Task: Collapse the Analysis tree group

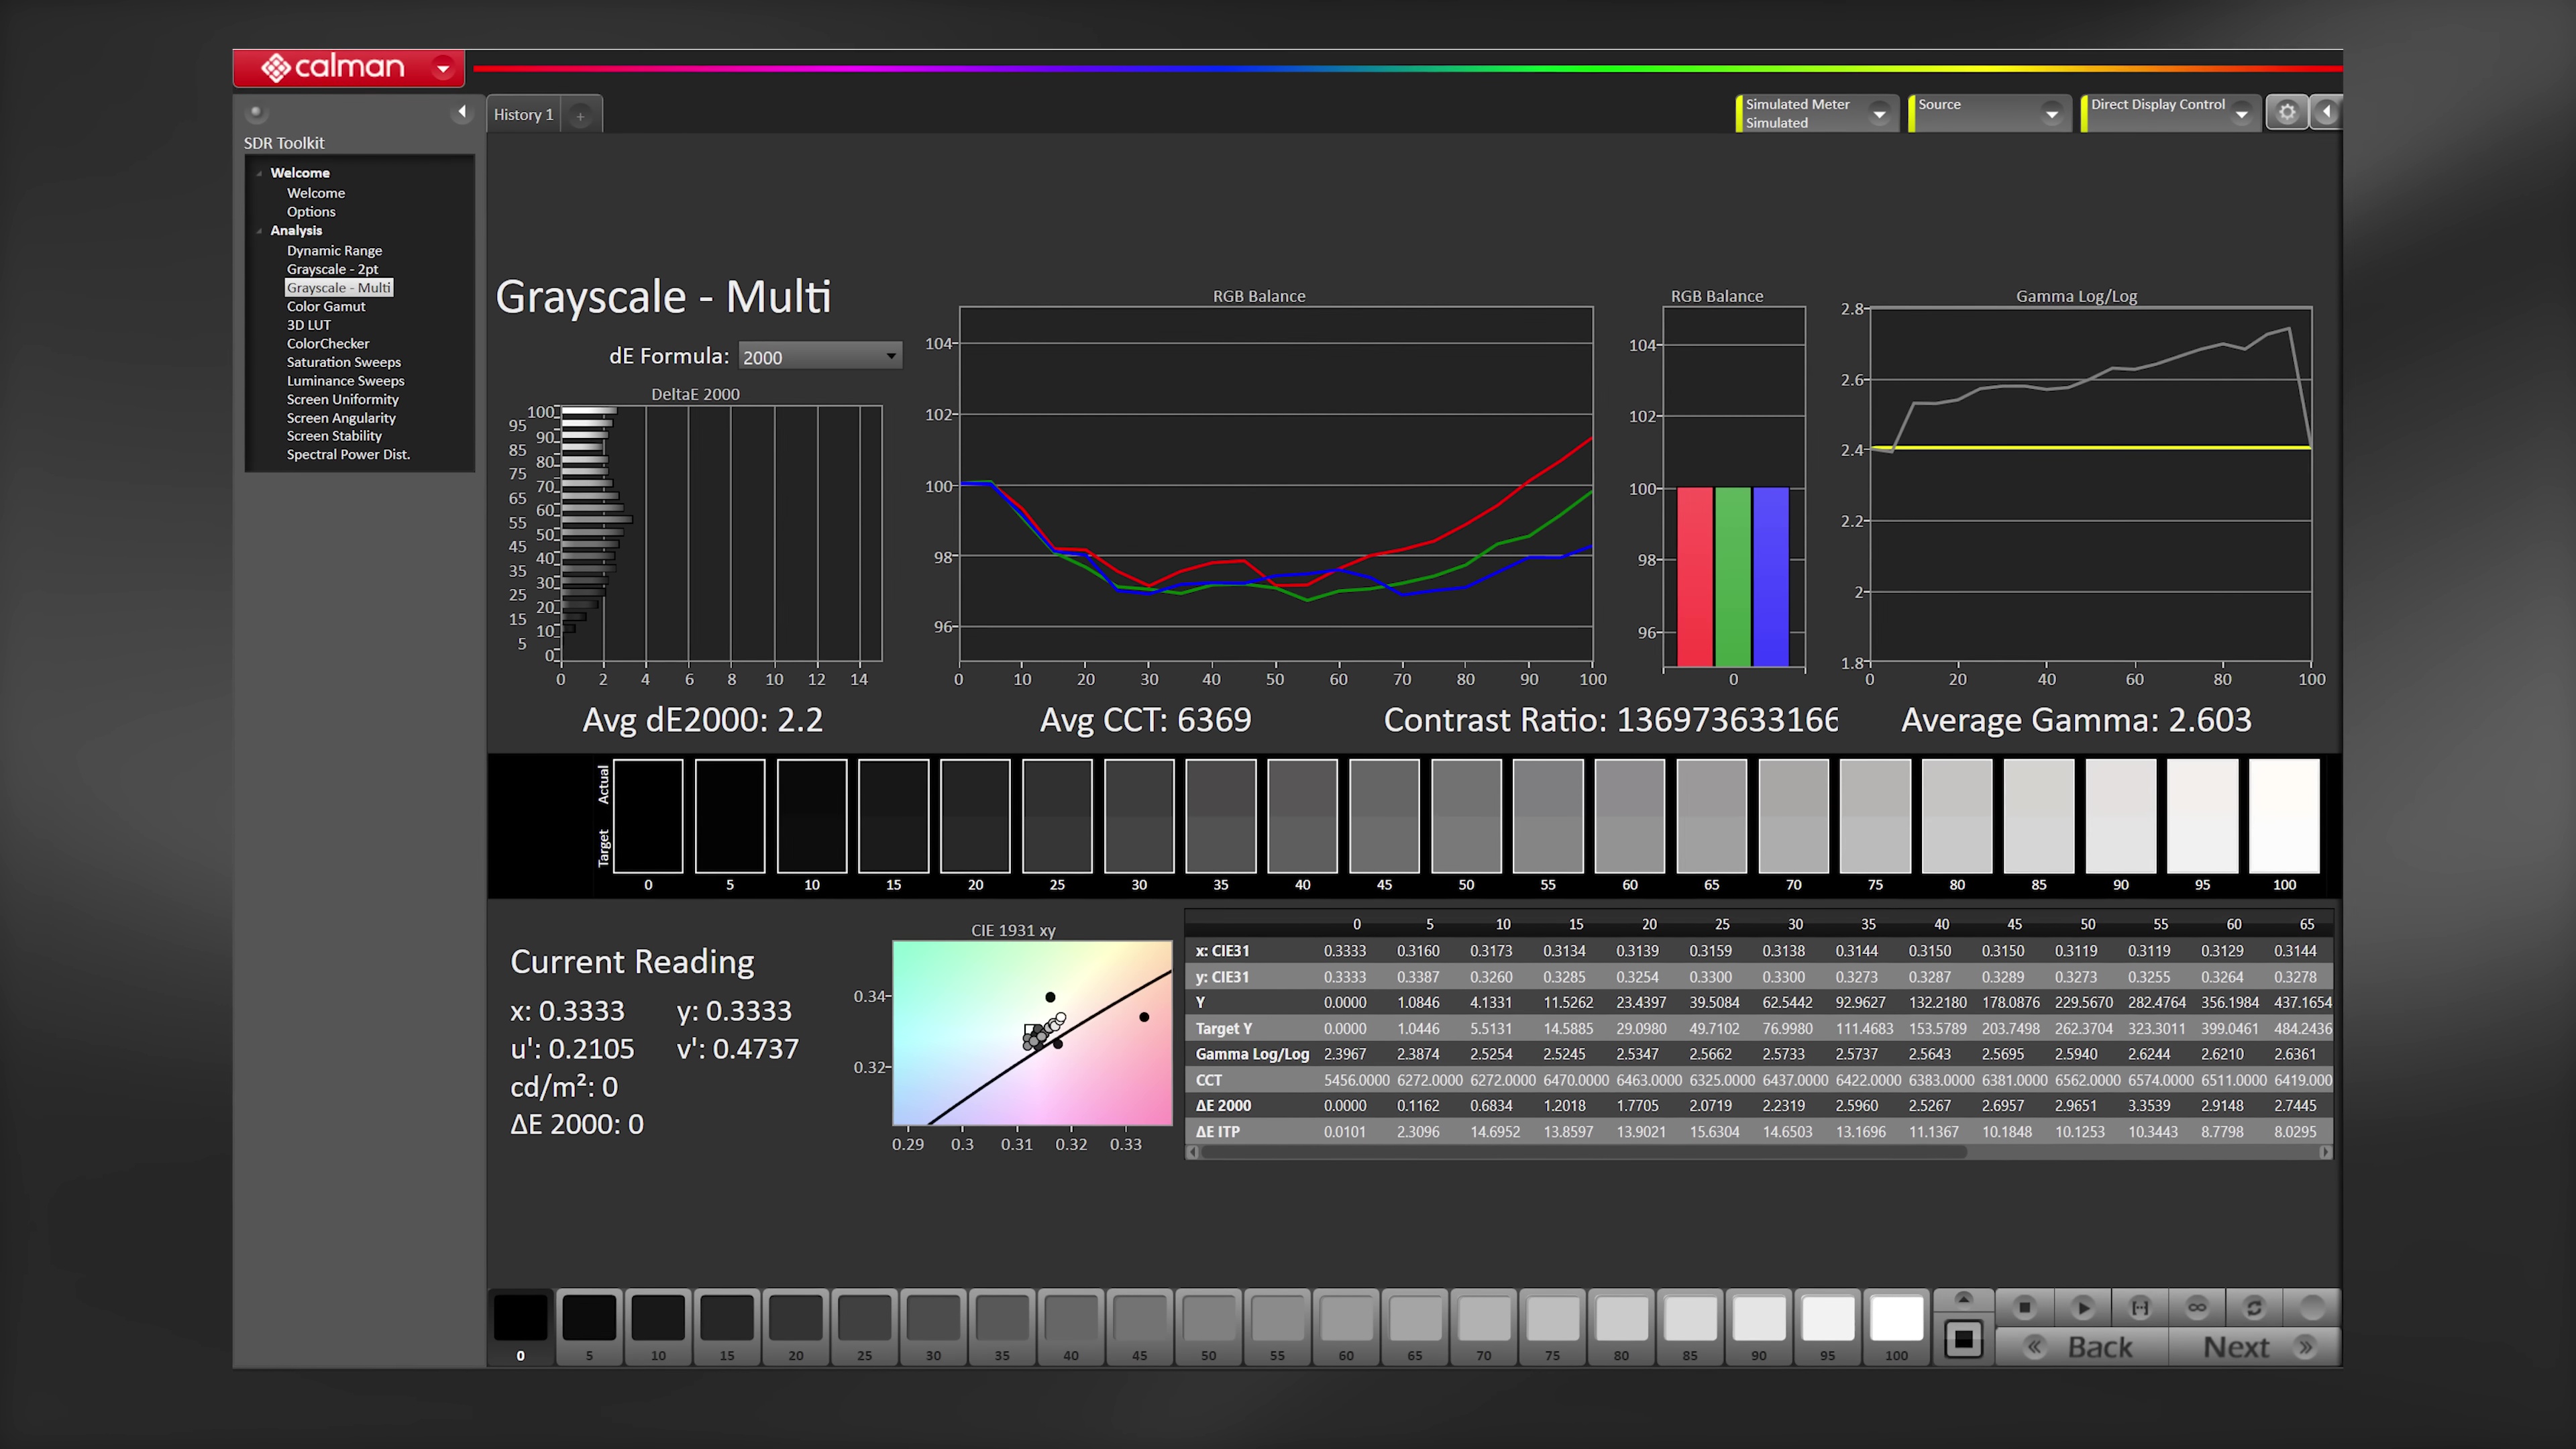Action: pos(259,231)
